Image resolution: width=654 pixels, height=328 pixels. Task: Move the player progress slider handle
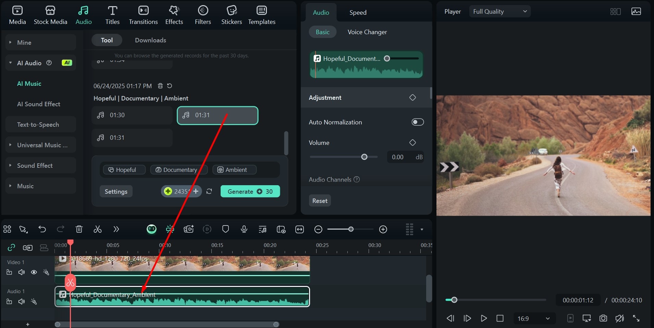tap(454, 300)
